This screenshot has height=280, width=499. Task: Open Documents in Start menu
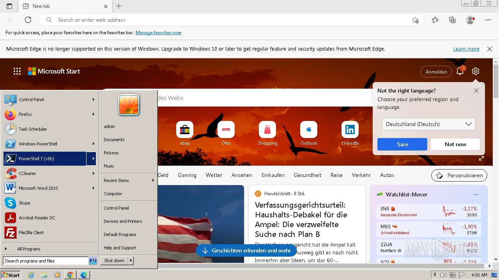pos(114,140)
